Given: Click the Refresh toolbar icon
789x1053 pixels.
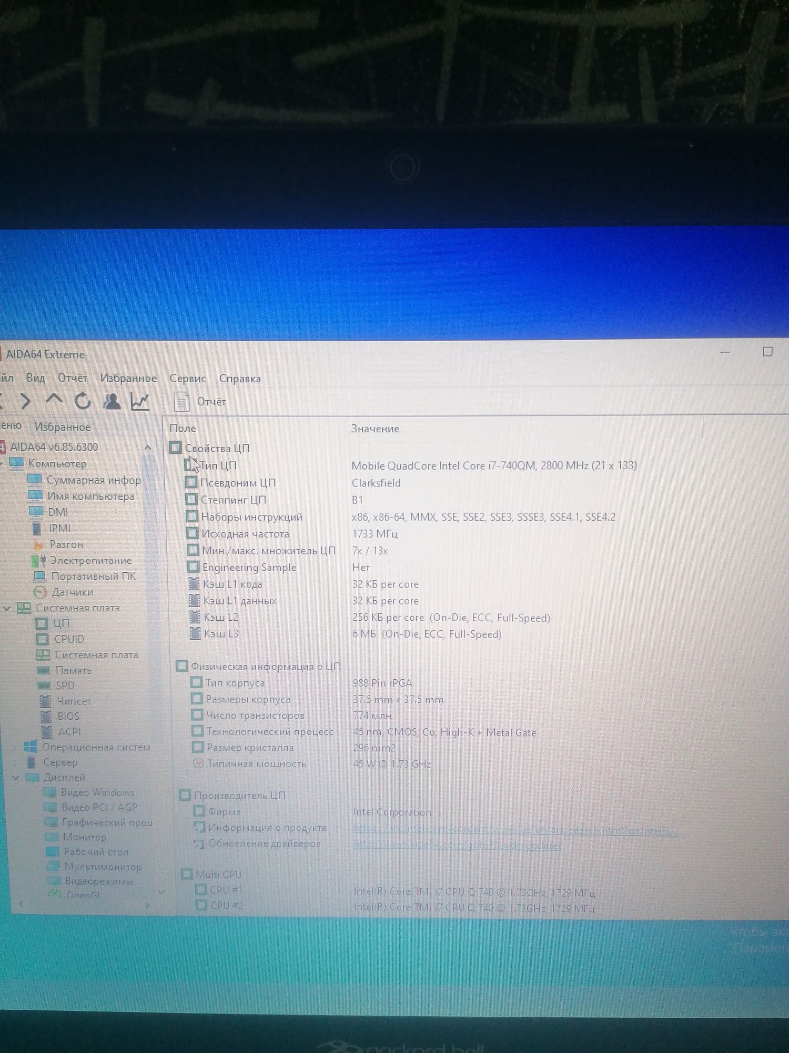Looking at the screenshot, I should pos(83,401).
